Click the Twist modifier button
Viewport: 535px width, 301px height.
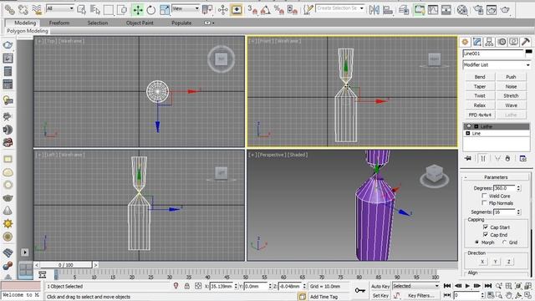(x=480, y=96)
